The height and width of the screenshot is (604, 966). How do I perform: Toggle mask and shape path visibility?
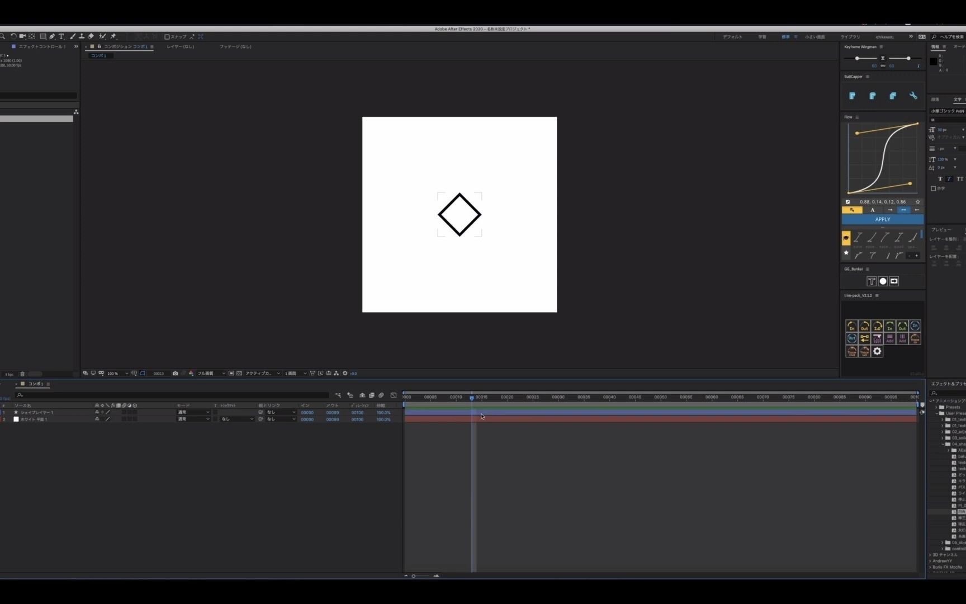[142, 374]
